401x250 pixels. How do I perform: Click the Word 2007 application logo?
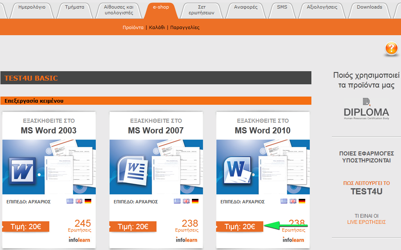point(133,170)
